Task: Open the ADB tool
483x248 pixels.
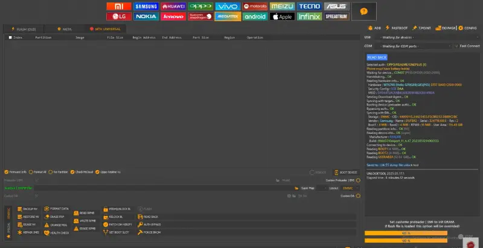Action: pos(374,28)
